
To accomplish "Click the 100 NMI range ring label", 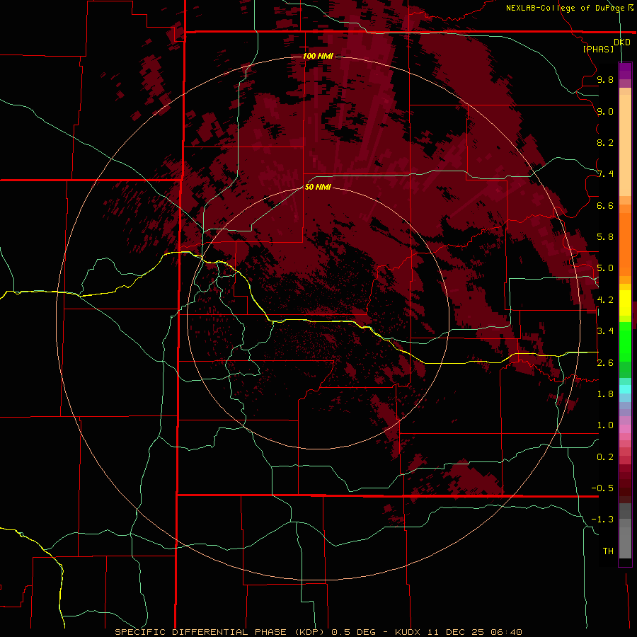I will (x=318, y=56).
